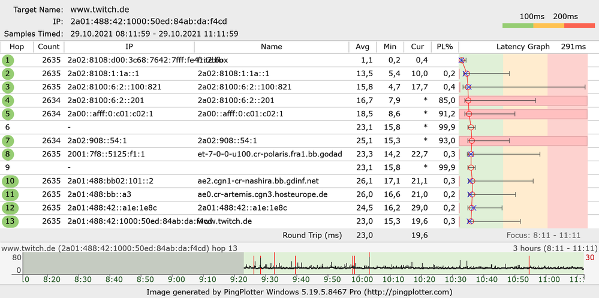Click the PL% column header
The image size is (599, 298).
(x=445, y=47)
